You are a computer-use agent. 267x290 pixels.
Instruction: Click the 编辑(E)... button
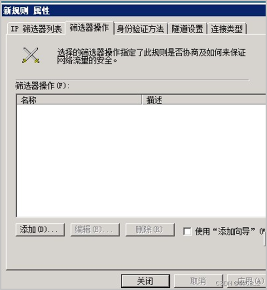pyautogui.click(x=95, y=230)
